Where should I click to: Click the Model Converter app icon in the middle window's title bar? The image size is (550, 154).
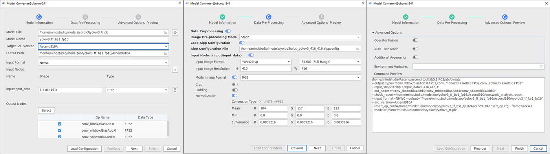[187, 3]
